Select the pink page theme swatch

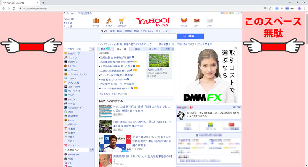coord(224,13)
